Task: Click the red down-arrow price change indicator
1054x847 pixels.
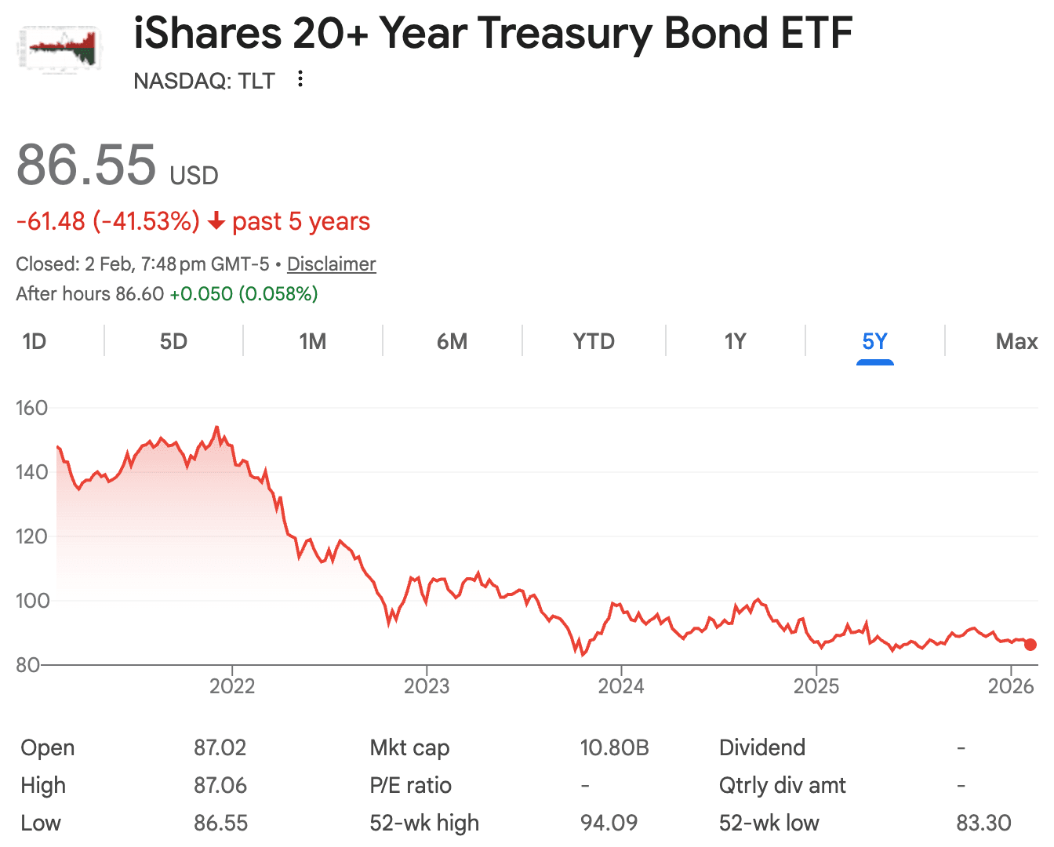Action: coord(216,223)
